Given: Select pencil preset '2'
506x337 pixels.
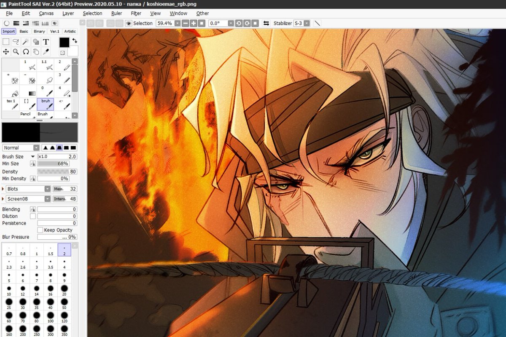Looking at the screenshot, I should coord(63,65).
